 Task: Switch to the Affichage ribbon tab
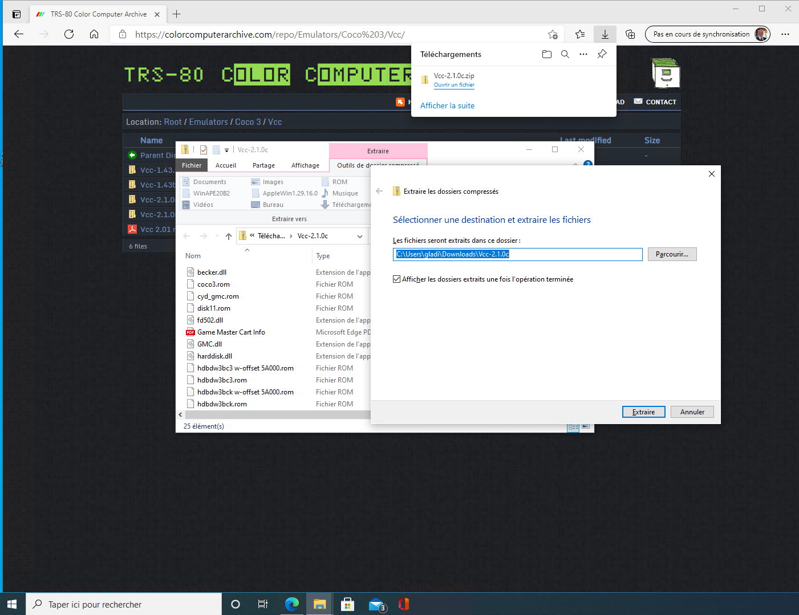click(x=305, y=165)
